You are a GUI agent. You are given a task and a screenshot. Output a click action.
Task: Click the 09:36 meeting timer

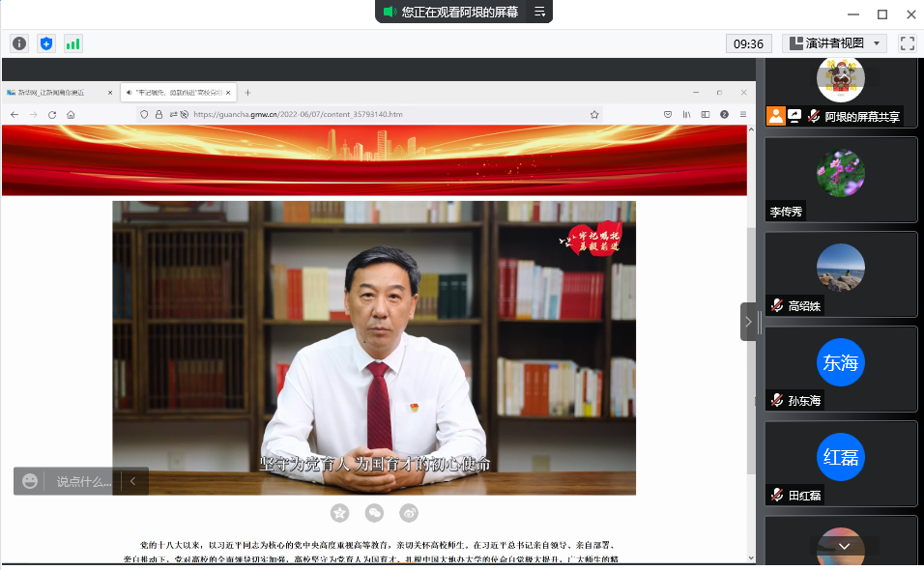coord(748,43)
